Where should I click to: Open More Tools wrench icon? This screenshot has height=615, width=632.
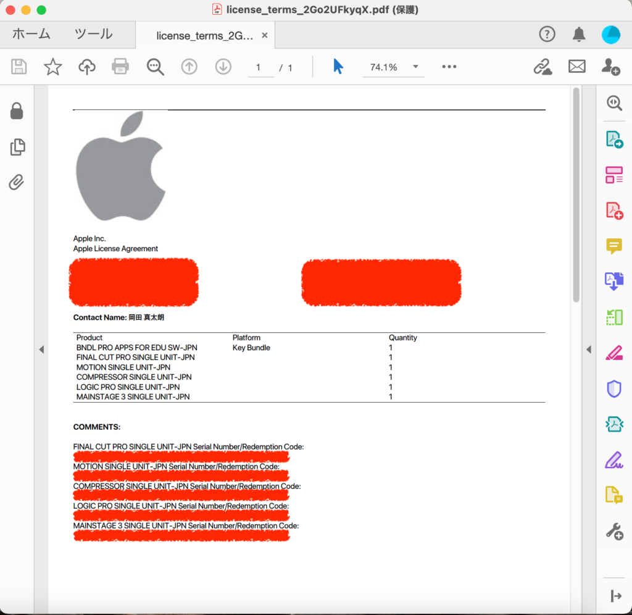pyautogui.click(x=614, y=532)
